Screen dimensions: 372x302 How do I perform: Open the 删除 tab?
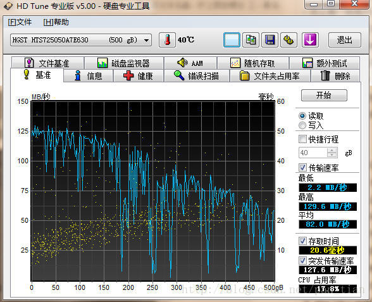point(335,76)
